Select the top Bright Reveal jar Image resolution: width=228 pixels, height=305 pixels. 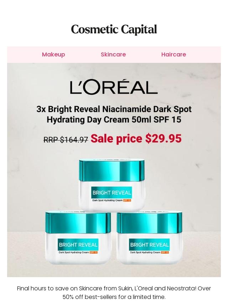(x=112, y=185)
